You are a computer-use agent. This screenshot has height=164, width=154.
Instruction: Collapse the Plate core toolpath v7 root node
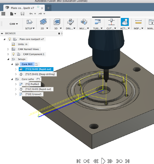coord(4,39)
